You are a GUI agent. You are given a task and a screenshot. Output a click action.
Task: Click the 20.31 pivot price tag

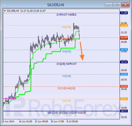click(x=124, y=62)
